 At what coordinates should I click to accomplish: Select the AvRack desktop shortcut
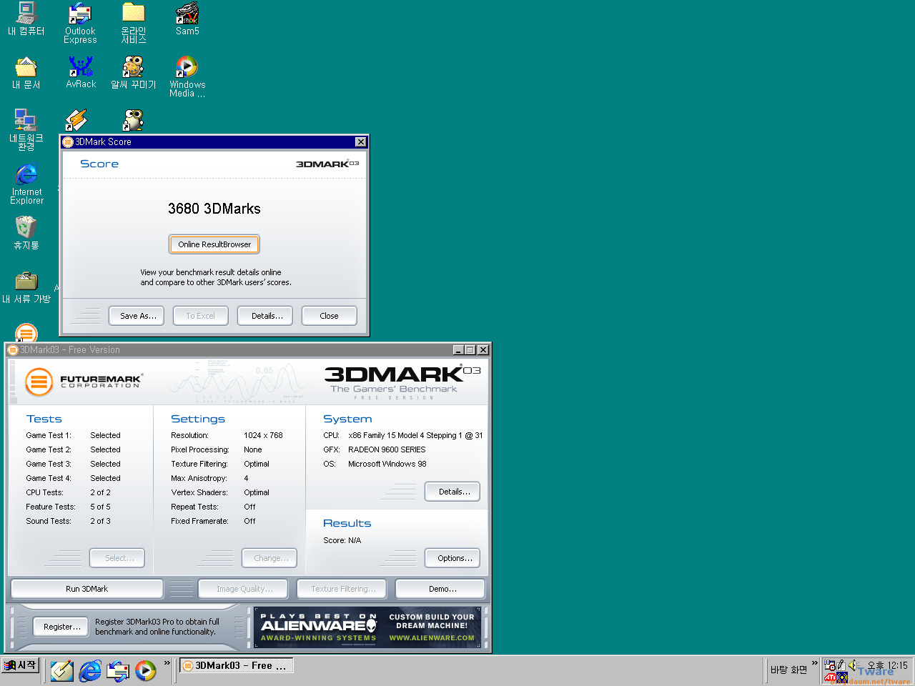tap(81, 73)
